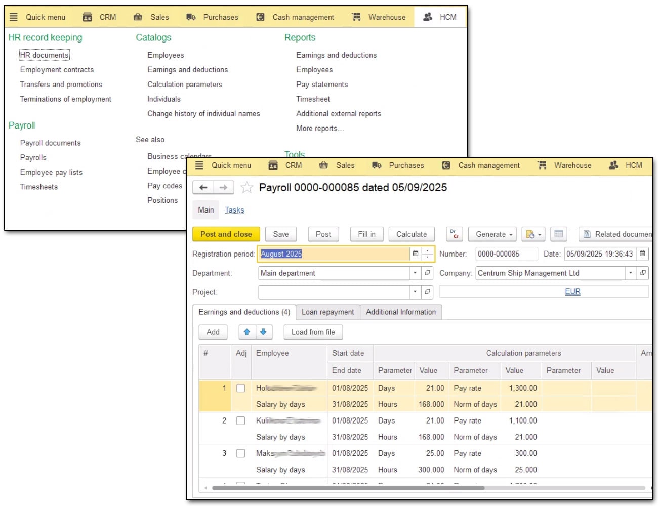Open calendar picker beside Date field
Viewport: 658px width, 506px height.
tap(642, 254)
